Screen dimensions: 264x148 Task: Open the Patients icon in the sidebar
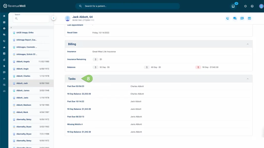point(4,29)
